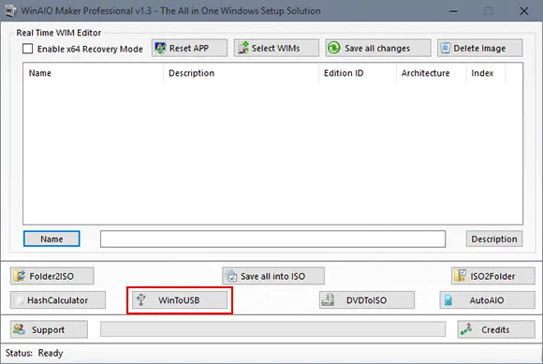The image size is (543, 364).
Task: Click the AutoAIO blue icon
Action: pos(448,300)
